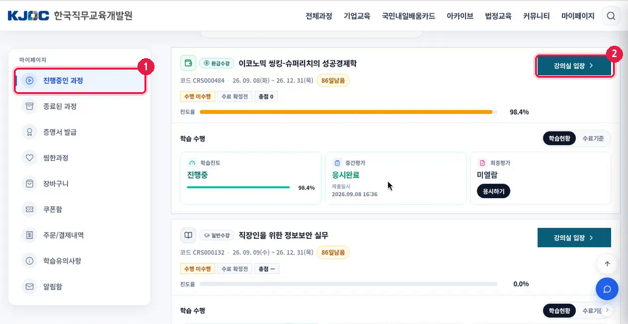Viewport: 628px width, 324px height.
Task: Click the 미열람 status text
Action: coord(487,175)
